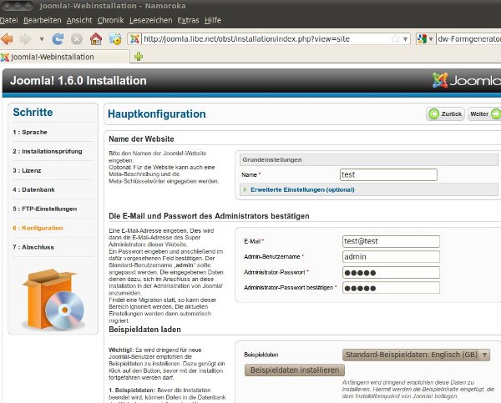The height and width of the screenshot is (403, 501).
Task: Click the browser Forward arrow icon
Action: click(25, 39)
